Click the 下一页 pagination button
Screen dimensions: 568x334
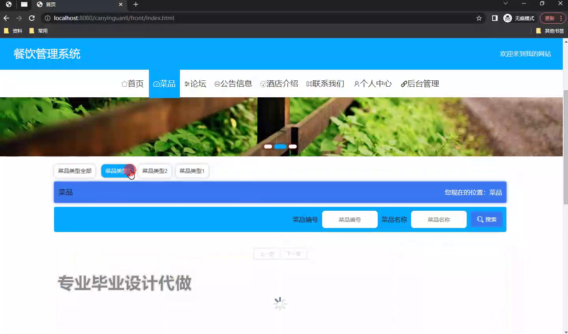(x=293, y=254)
